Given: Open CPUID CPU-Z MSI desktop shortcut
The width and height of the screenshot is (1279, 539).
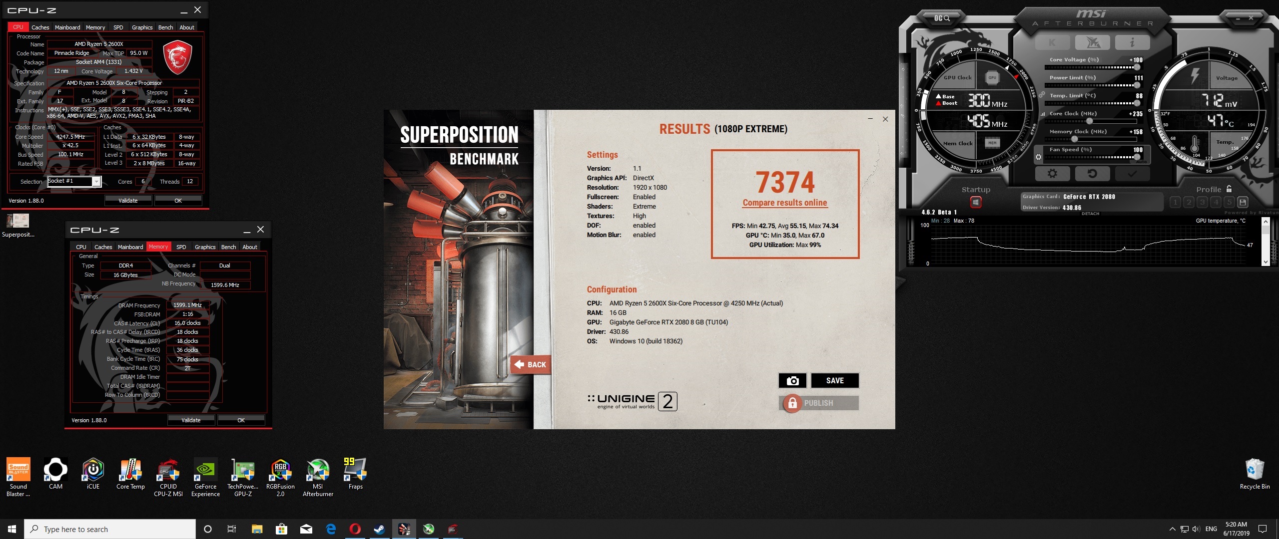Looking at the screenshot, I should tap(168, 477).
